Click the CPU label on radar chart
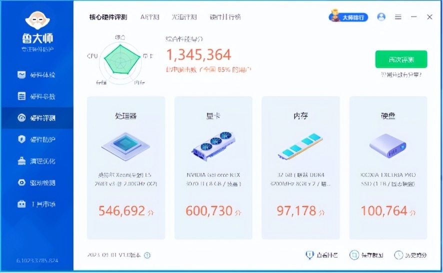The image size is (443, 273). coord(92,56)
